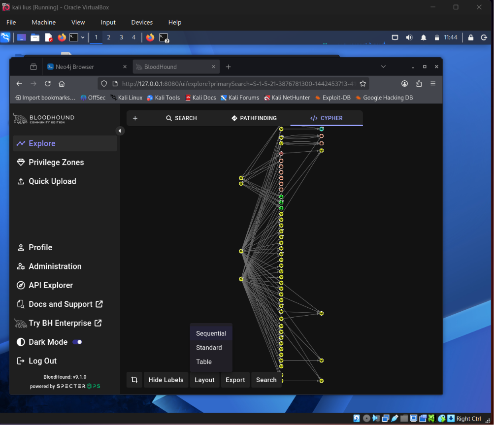Screen dimensions: 494x425
Task: Click browser forward arrow
Action: click(x=33, y=84)
